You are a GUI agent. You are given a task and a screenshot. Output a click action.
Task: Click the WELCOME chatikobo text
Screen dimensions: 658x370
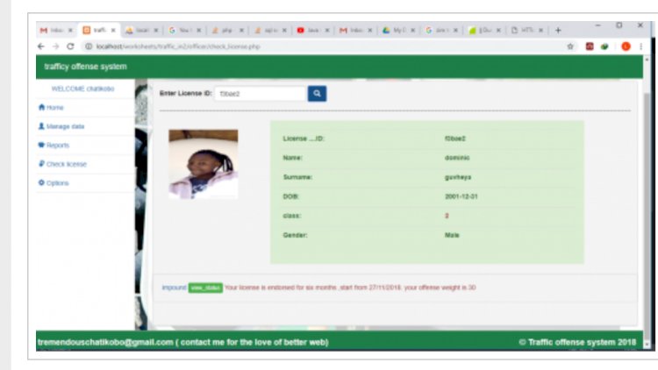coord(82,89)
